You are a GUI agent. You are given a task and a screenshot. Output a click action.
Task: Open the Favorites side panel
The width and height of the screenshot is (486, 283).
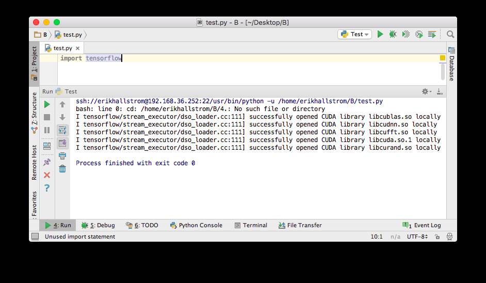pos(34,204)
